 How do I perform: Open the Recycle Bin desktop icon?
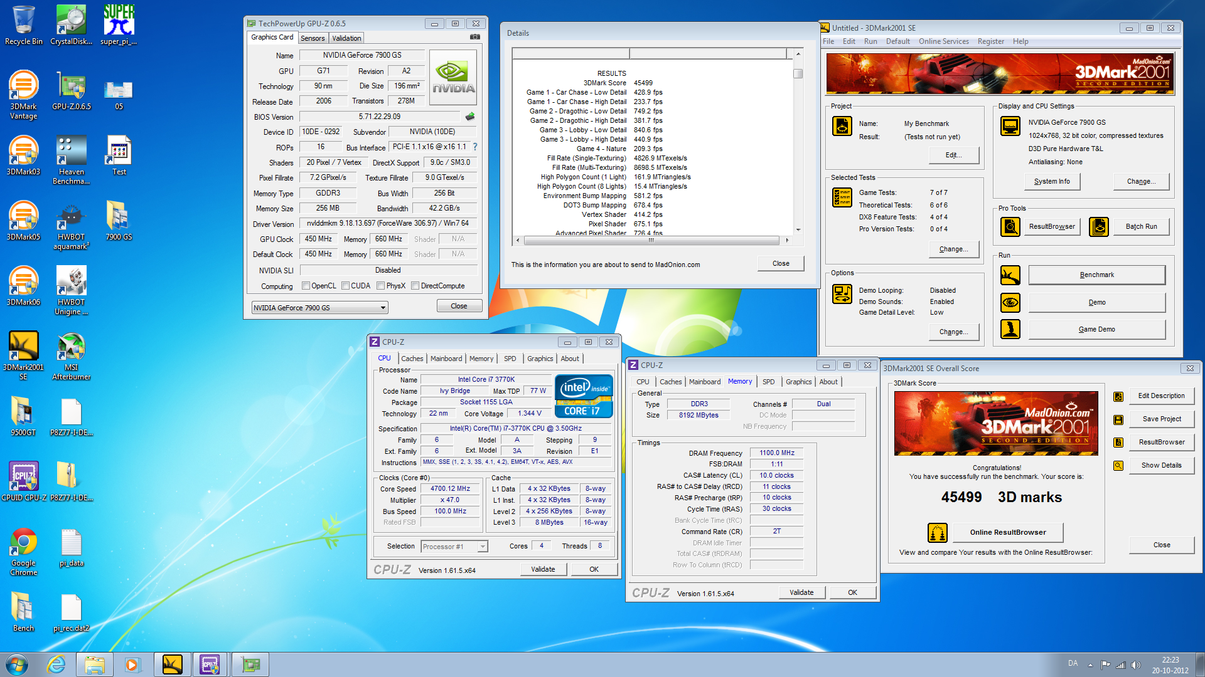point(23,25)
